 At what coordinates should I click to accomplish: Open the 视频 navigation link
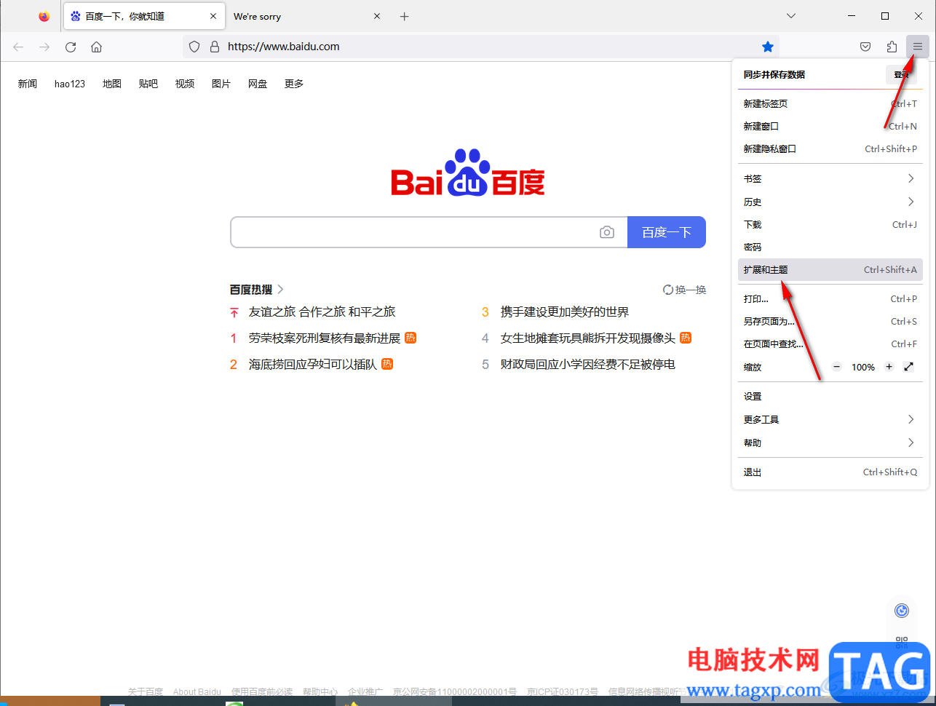tap(185, 84)
